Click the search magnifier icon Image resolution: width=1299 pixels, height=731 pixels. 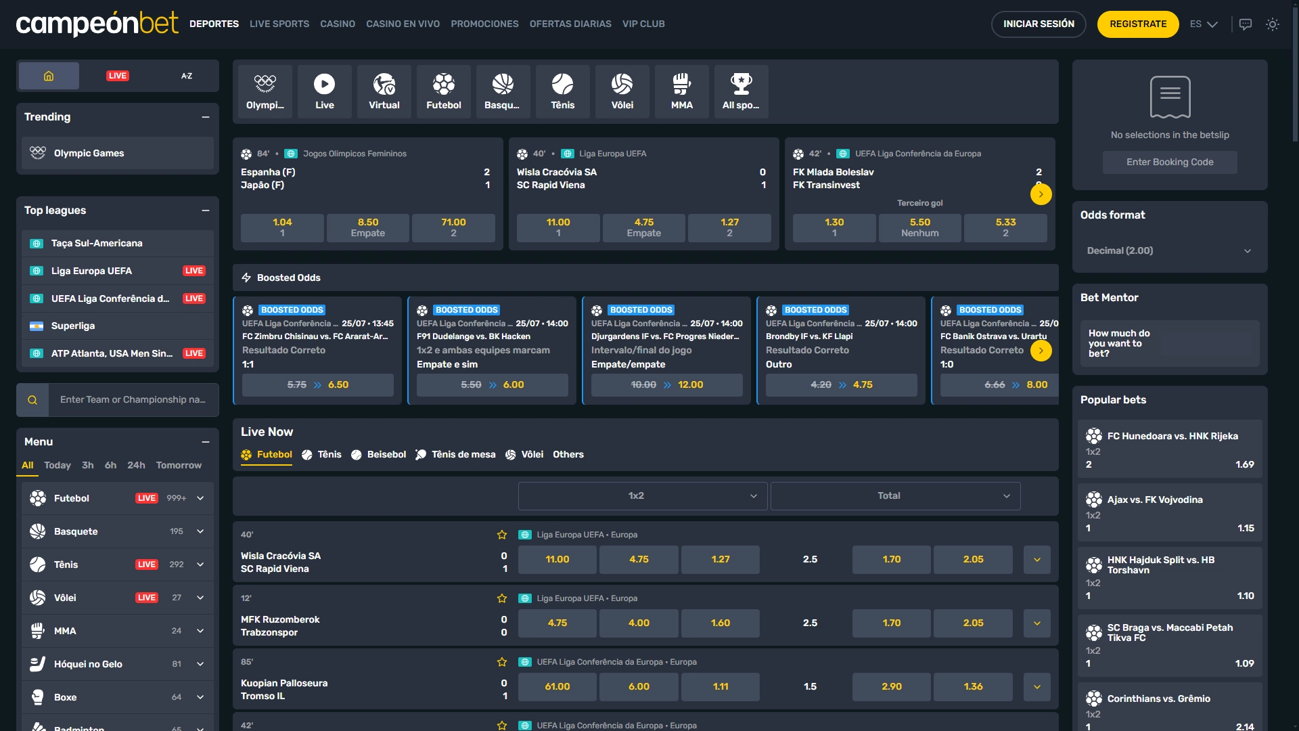click(32, 400)
